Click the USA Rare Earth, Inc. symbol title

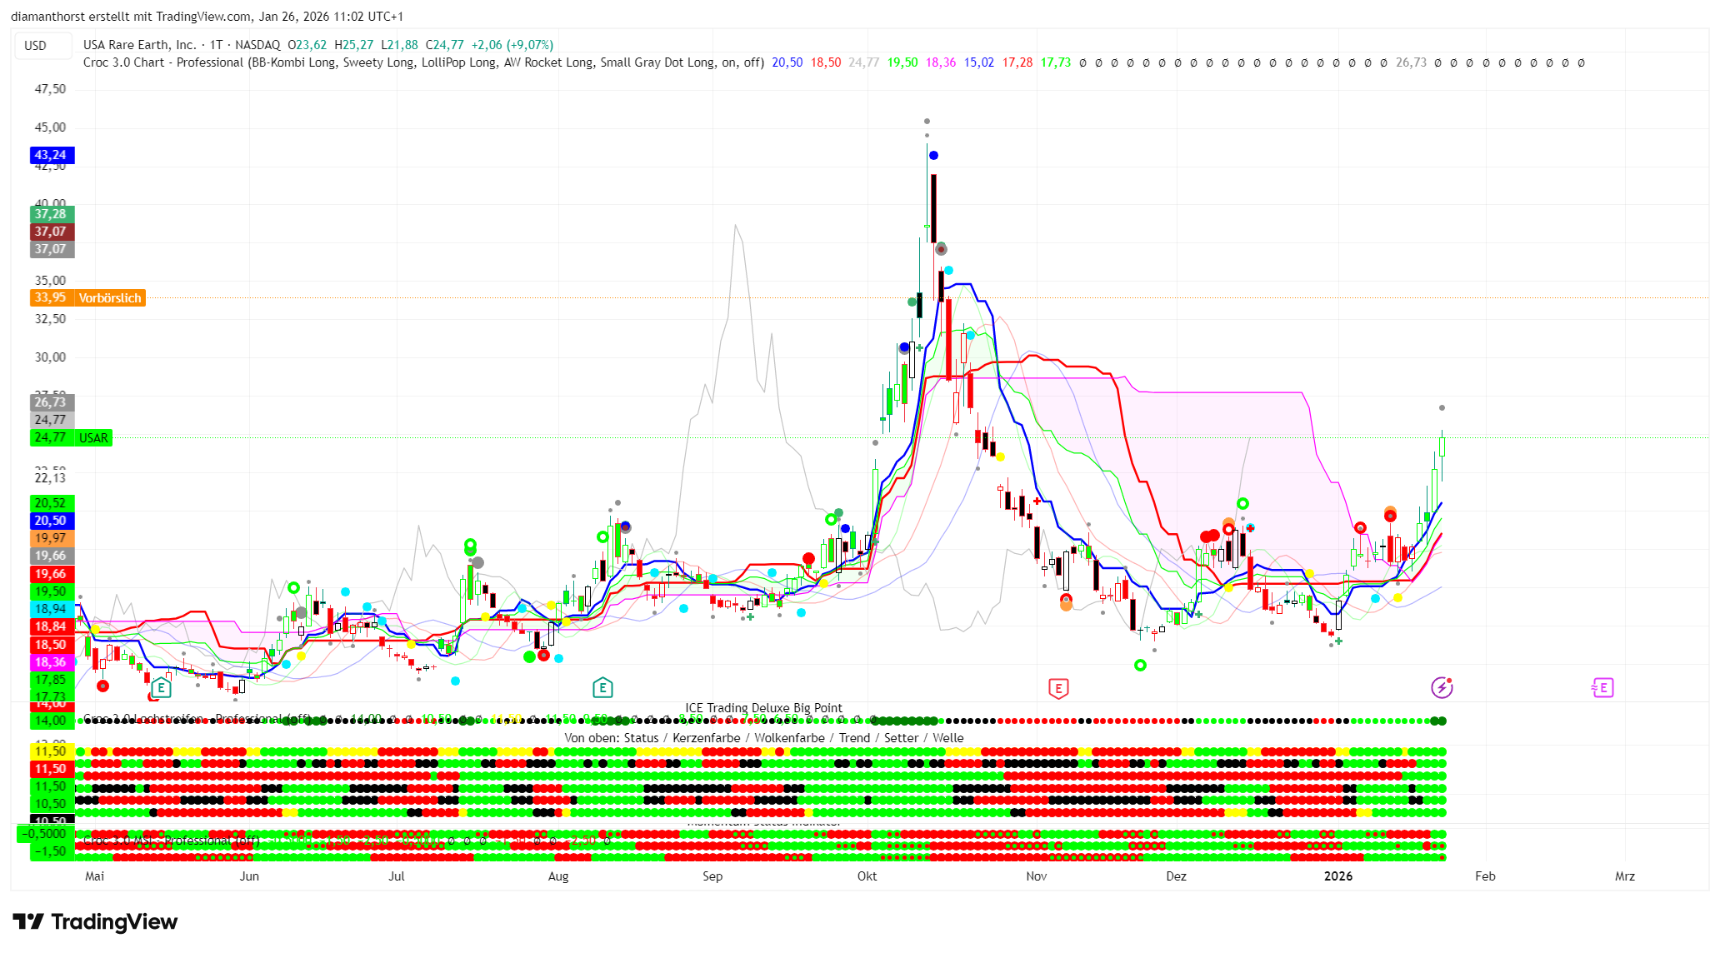pos(139,45)
